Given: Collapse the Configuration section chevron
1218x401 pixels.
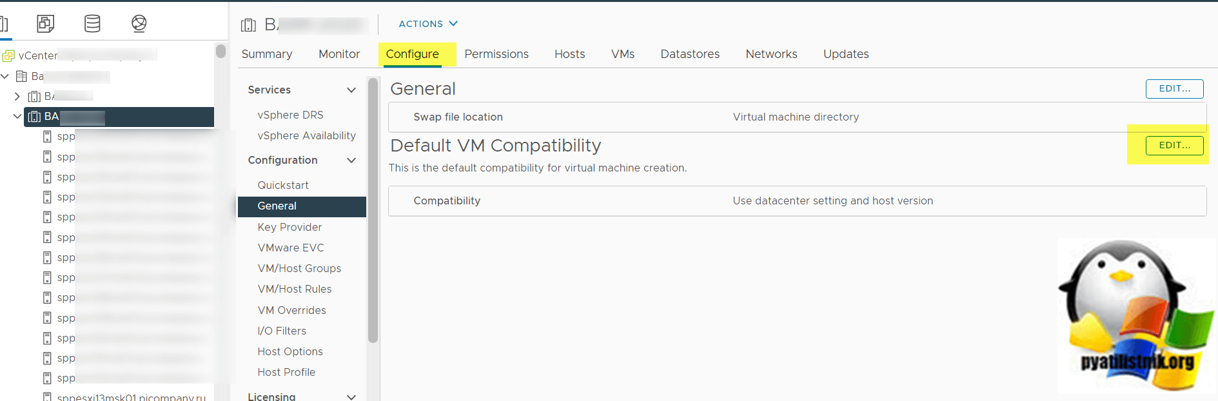Looking at the screenshot, I should (351, 161).
